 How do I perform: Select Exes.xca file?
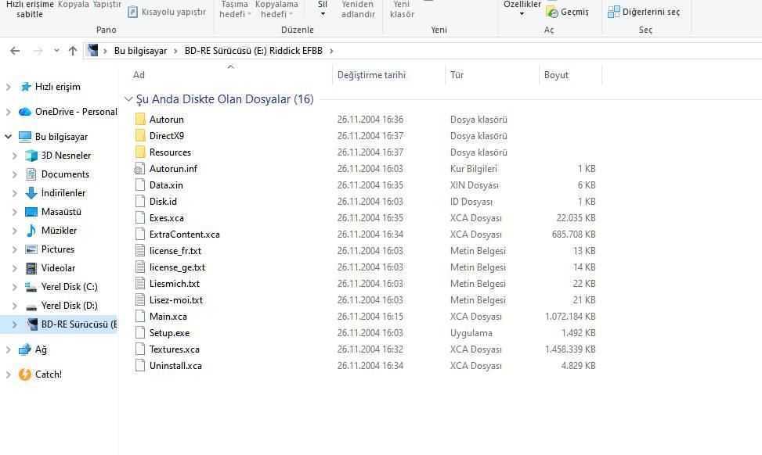167,218
